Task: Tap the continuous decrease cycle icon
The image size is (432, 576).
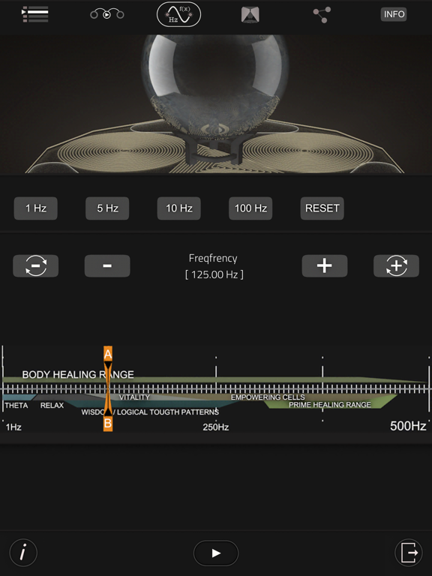Action: tap(36, 265)
